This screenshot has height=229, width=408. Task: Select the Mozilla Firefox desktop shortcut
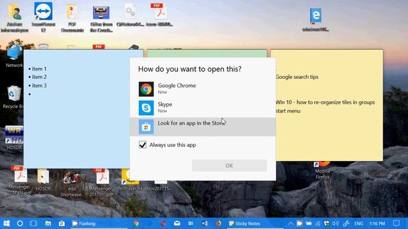point(323,170)
